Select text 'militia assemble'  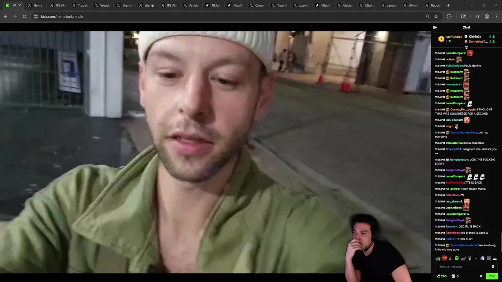coord(473,143)
